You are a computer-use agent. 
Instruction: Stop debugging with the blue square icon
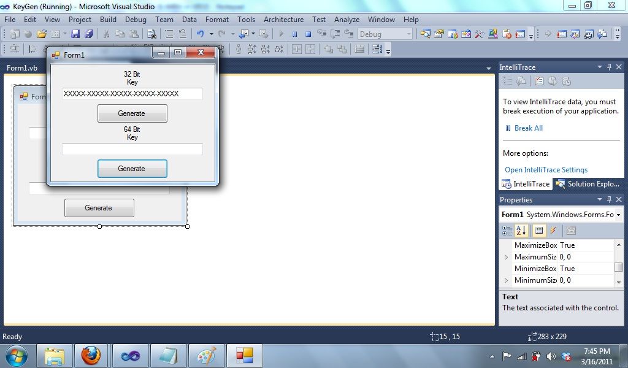(x=308, y=34)
